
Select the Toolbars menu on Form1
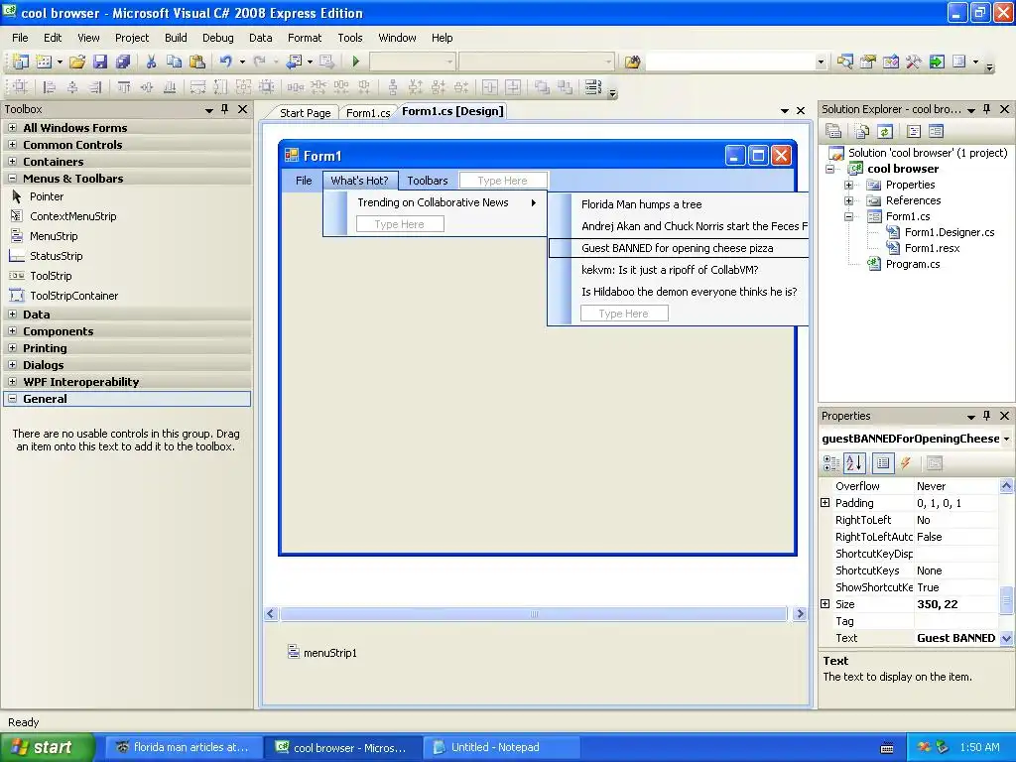pos(427,181)
